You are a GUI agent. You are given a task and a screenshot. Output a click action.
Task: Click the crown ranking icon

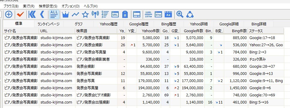[x=65, y=15]
